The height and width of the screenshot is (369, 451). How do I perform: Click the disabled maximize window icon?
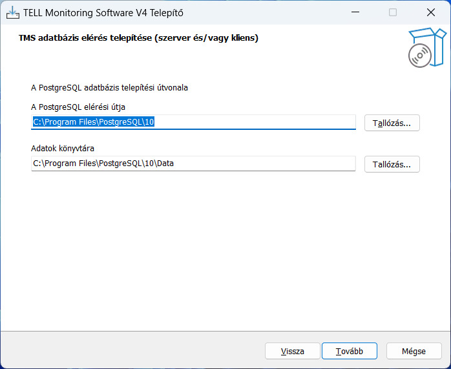pyautogui.click(x=393, y=12)
